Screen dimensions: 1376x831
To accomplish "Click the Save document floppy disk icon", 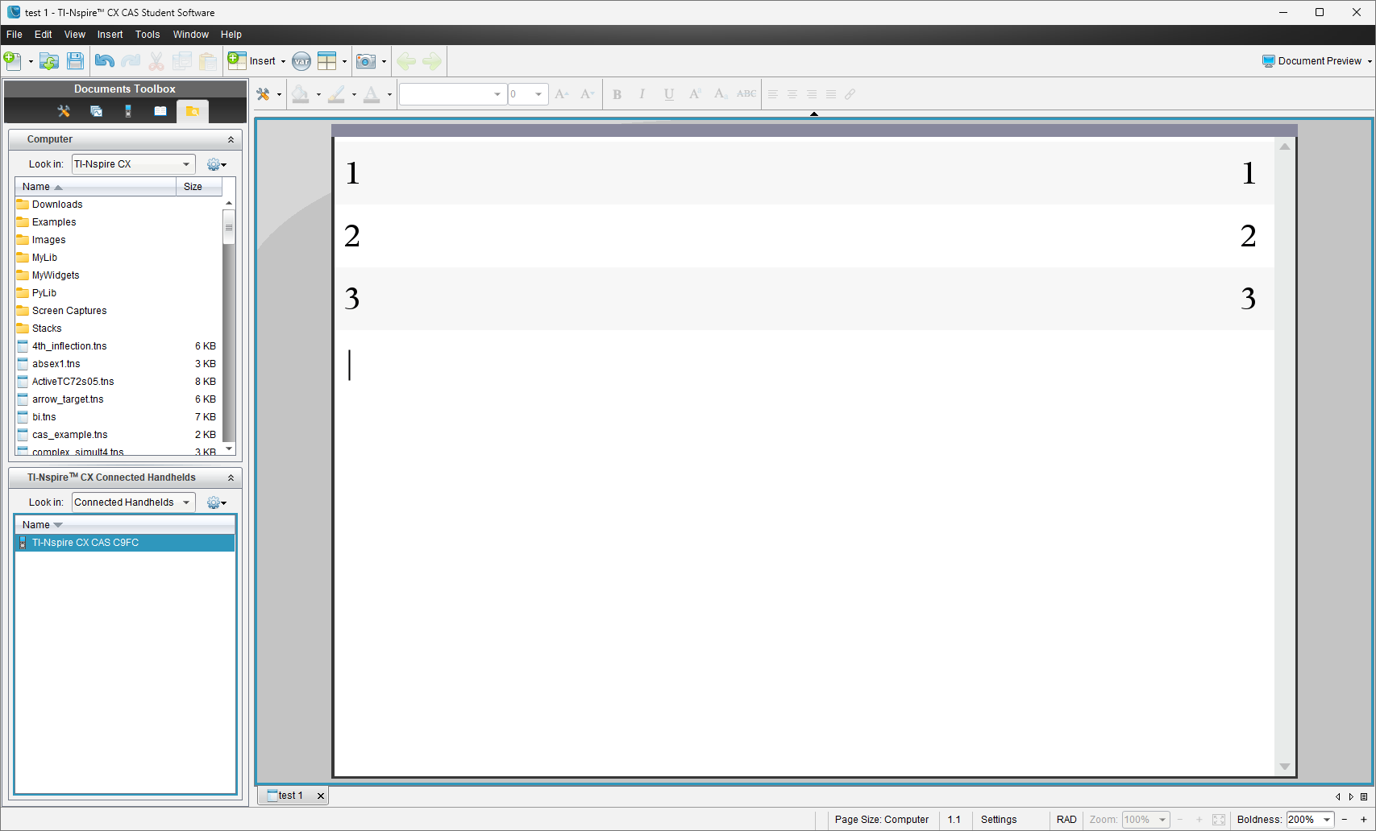I will [x=75, y=61].
